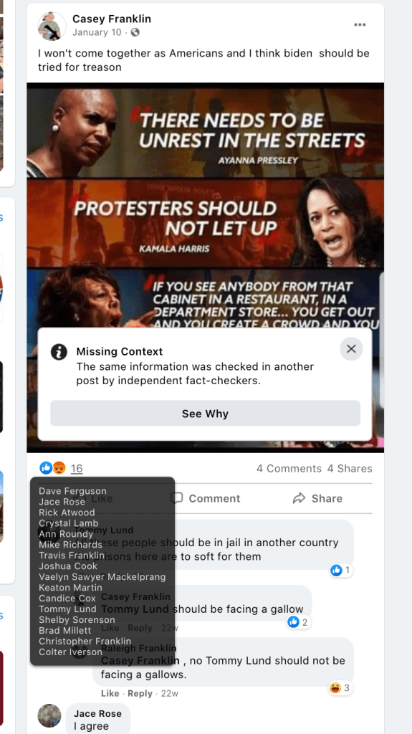
Task: Click the Comment button
Action: click(205, 499)
